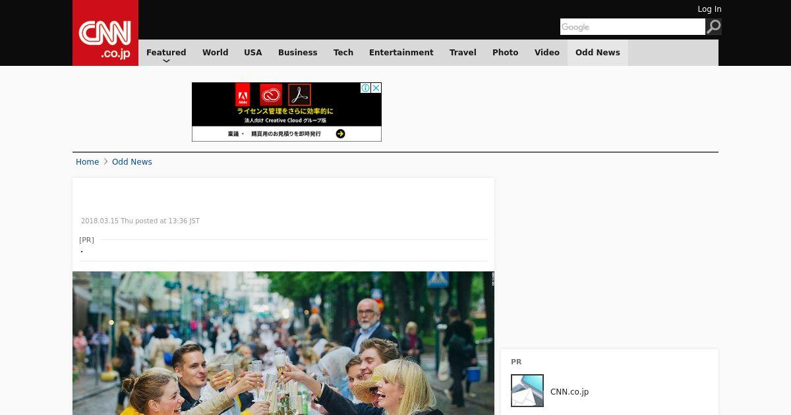This screenshot has height=415, width=791.
Task: Close the Adobe ad with X icon
Action: [x=376, y=88]
